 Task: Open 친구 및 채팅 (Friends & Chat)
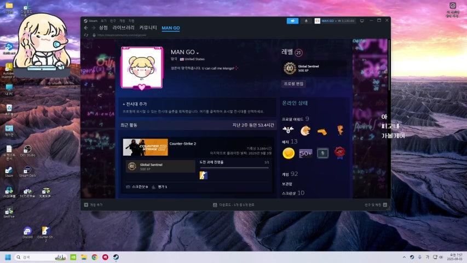coord(376,205)
